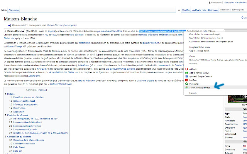Click the Search on Google Maps icon

pos(186,87)
